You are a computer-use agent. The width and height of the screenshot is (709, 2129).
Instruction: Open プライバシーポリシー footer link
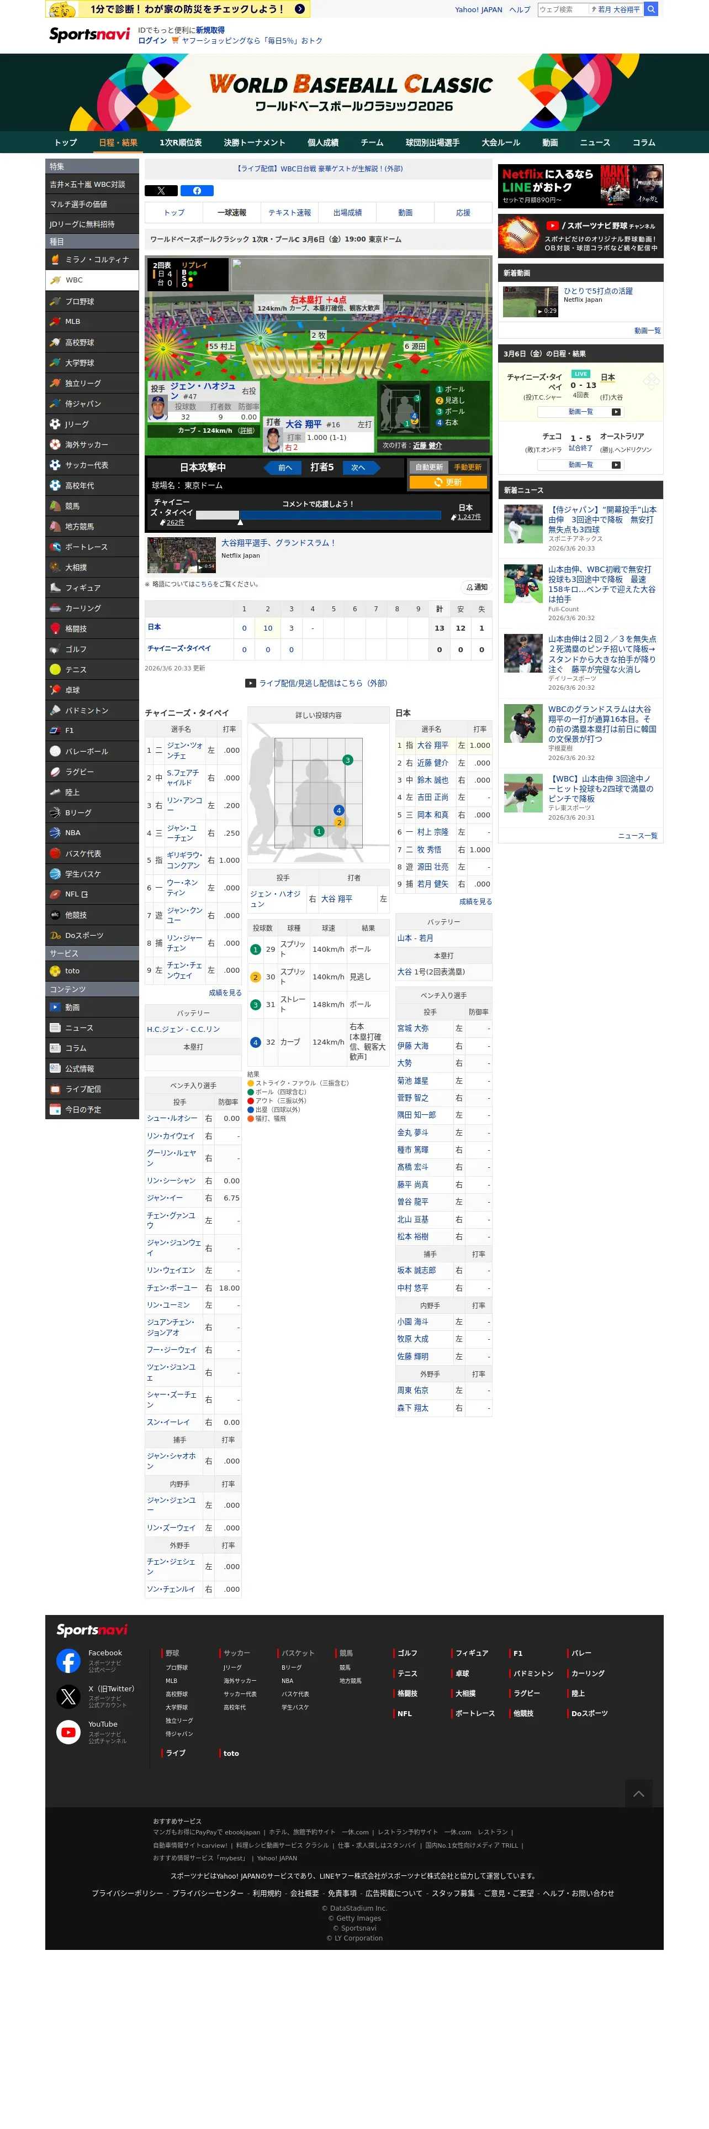tap(127, 1892)
